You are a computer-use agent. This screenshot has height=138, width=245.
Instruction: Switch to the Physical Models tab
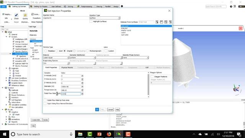point(67,67)
